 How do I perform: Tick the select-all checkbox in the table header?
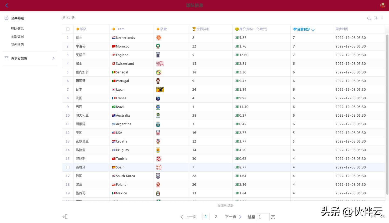pyautogui.click(x=68, y=29)
